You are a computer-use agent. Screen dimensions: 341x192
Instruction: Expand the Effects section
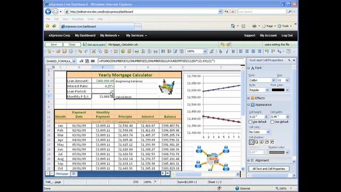click(x=249, y=98)
